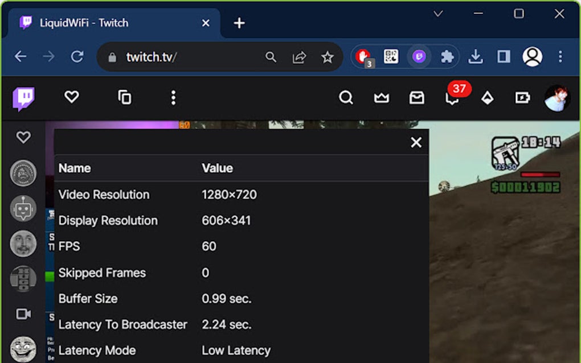Image resolution: width=581 pixels, height=363 pixels.
Task: Click the address bar zoom magnifier icon
Action: tap(271, 57)
